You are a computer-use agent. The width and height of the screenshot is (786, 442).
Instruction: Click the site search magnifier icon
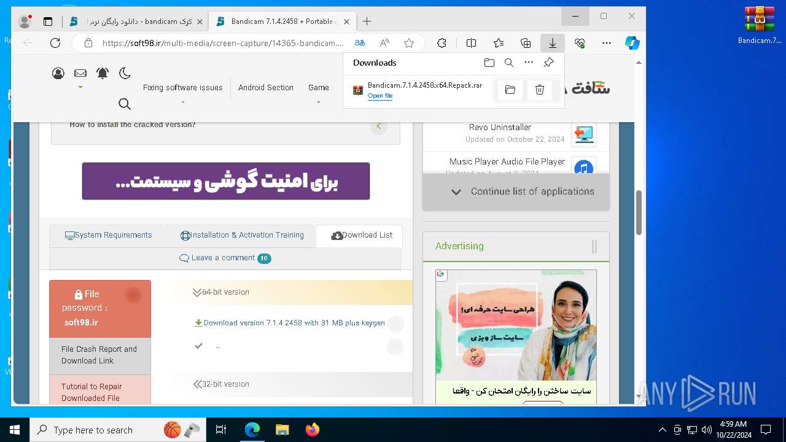[125, 104]
